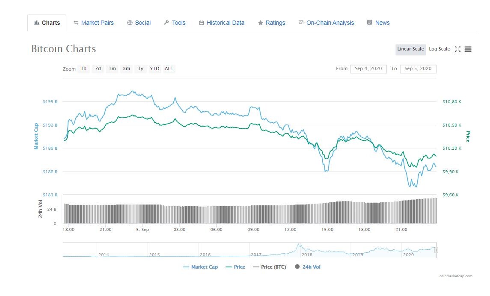490x296 pixels.
Task: Toggle the 24h Vol legend series
Action: click(x=308, y=267)
